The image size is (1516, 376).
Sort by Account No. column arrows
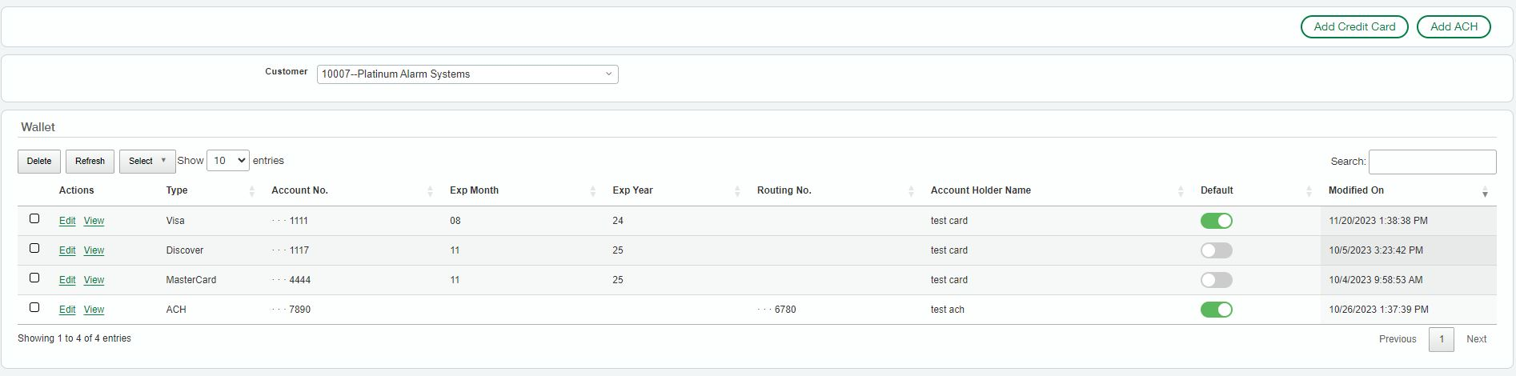430,191
